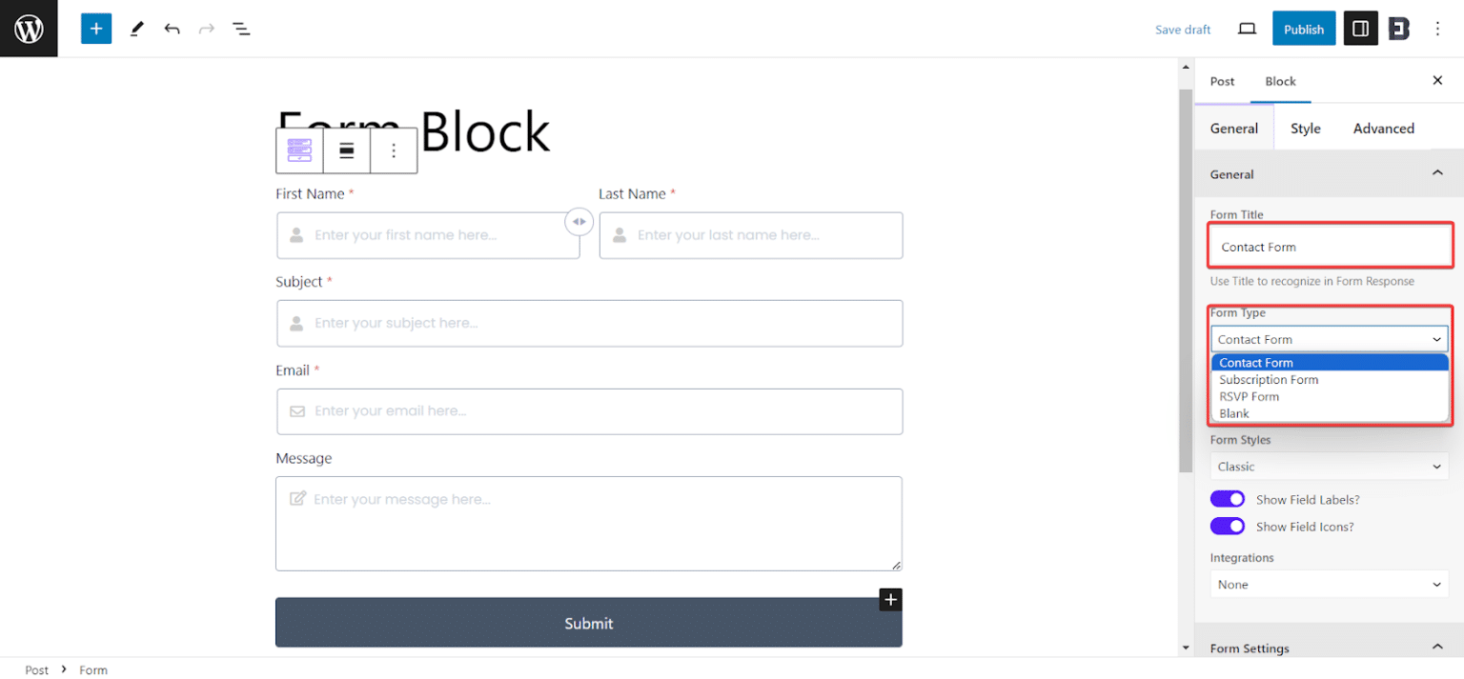
Task: Open the Integrations dropdown
Action: (x=1329, y=584)
